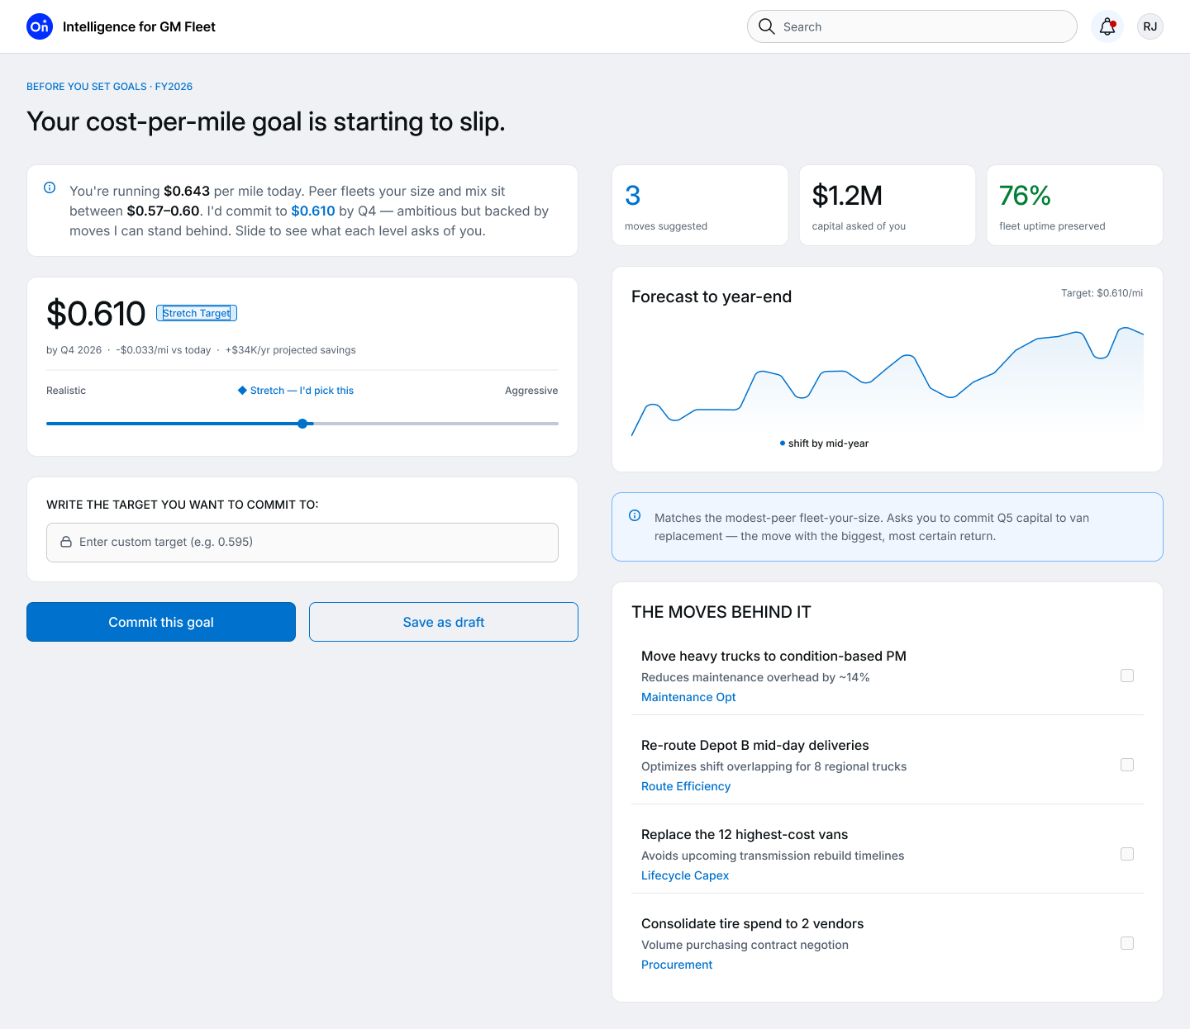Check Replace the 12 highest-cost vans

(1127, 854)
